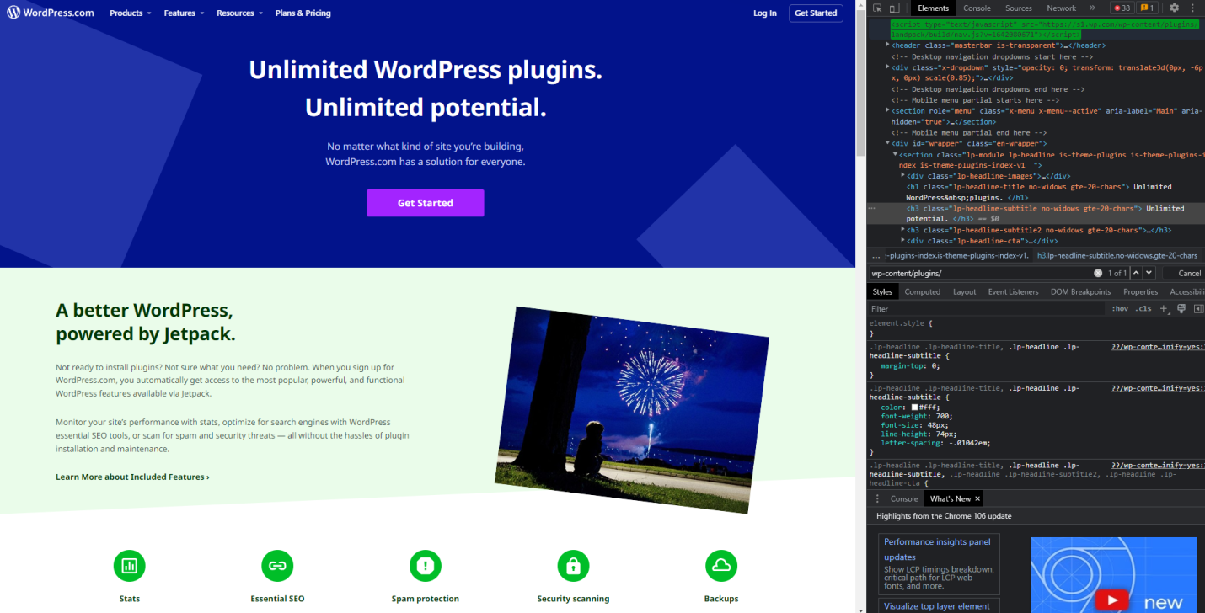1205x613 pixels.
Task: Click the Essential SEO link icon
Action: [277, 566]
